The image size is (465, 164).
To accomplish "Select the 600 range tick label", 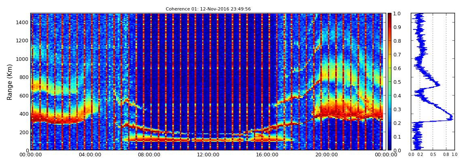I will (x=24, y=95).
